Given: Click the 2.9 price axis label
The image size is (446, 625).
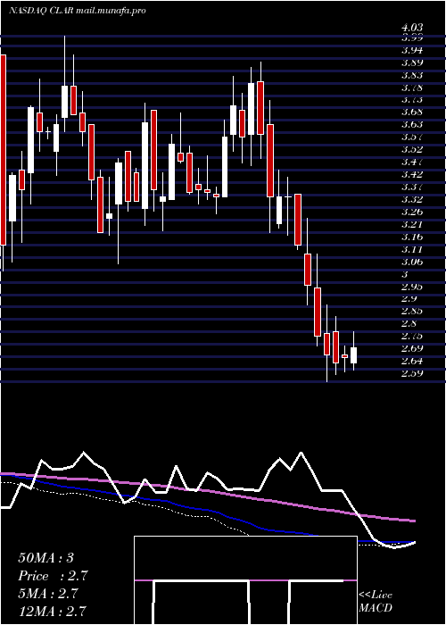Looking at the screenshot, I should 409,298.
